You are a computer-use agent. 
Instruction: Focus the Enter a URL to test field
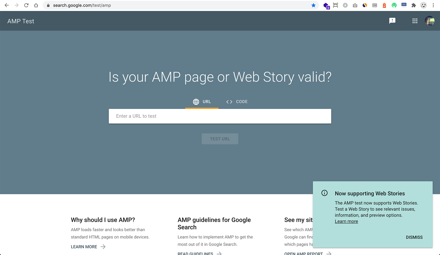[220, 116]
